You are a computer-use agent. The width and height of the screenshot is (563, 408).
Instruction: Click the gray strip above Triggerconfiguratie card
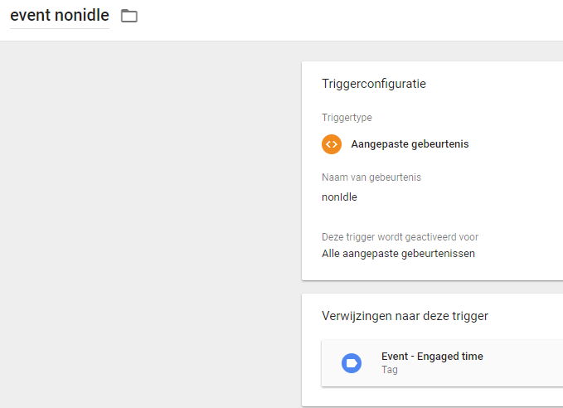click(431, 51)
